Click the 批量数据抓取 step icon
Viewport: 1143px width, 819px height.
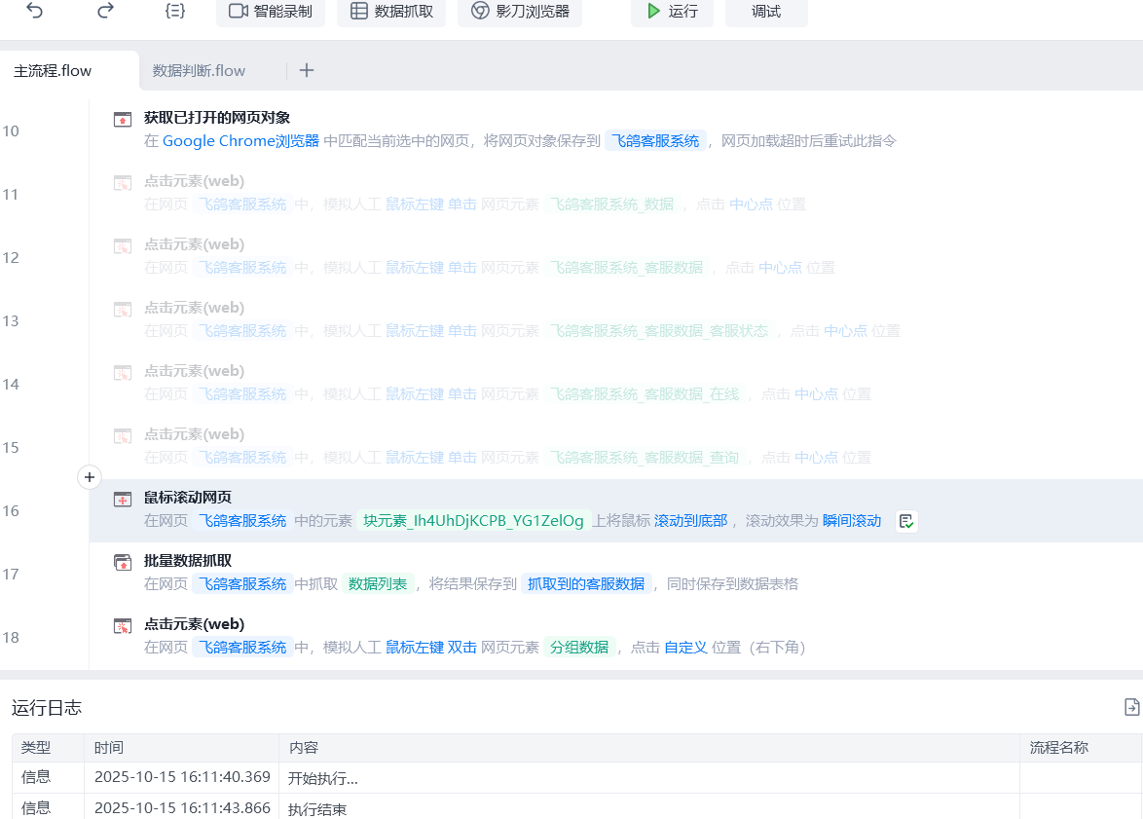coord(123,562)
